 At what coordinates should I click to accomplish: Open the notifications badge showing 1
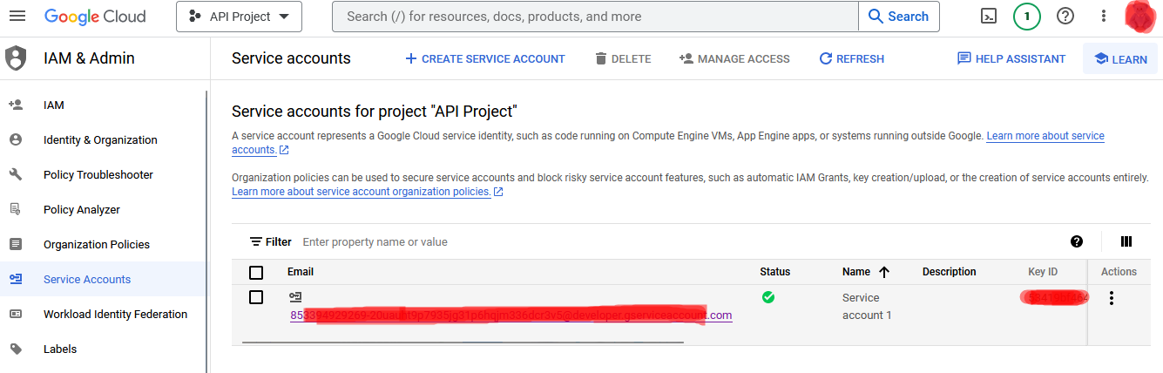pos(1027,17)
